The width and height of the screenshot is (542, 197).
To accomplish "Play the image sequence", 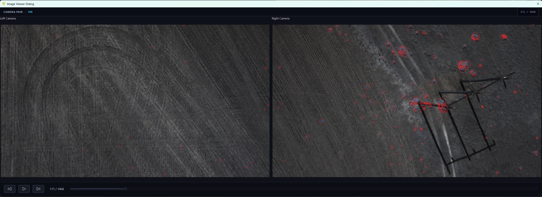I will click(24, 189).
